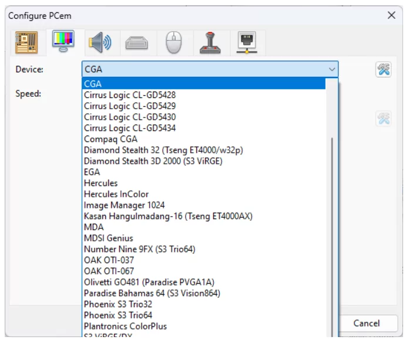
Task: Open the network port tab
Action: point(247,42)
